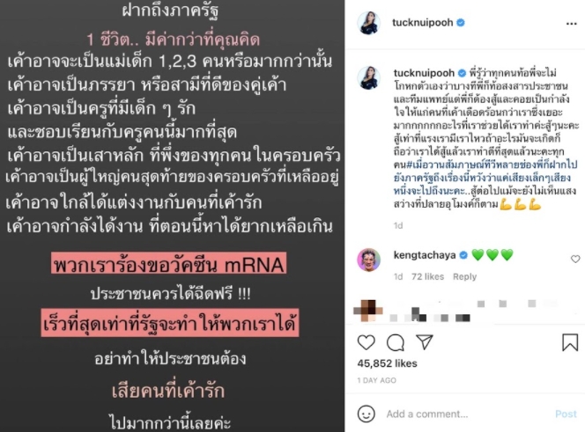The height and width of the screenshot is (432, 585).
Task: Click the mRNA vaccine post image
Action: [173, 216]
